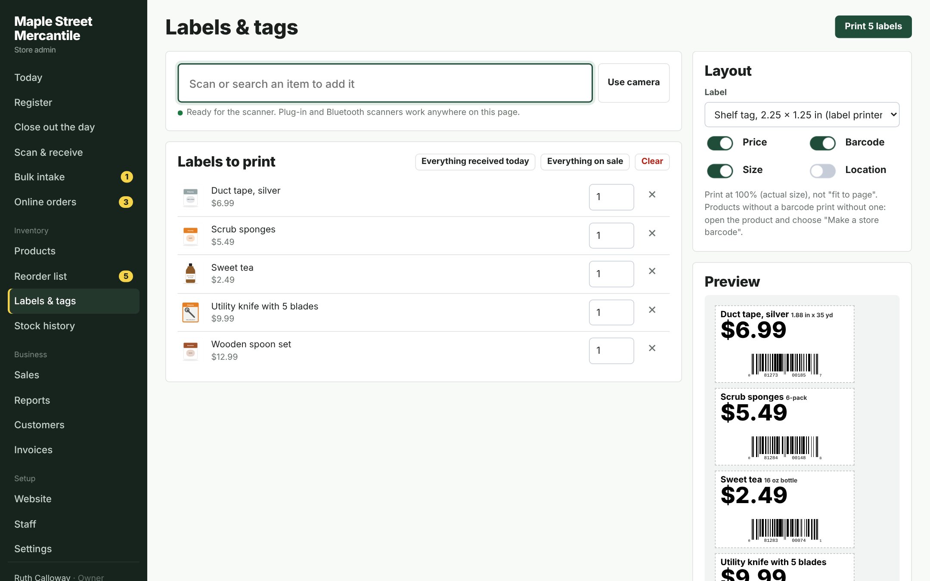
Task: Open Invoices page
Action: coord(73,450)
